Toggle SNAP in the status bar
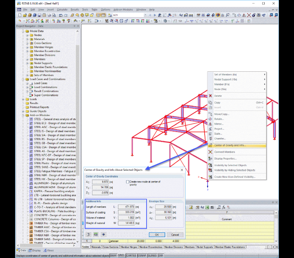 click(113, 255)
